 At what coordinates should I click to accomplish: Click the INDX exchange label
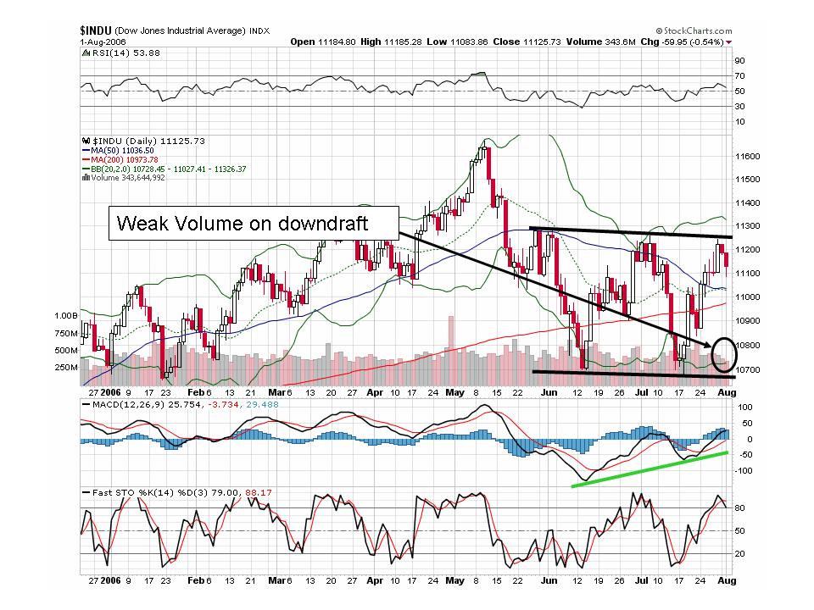pyautogui.click(x=259, y=31)
